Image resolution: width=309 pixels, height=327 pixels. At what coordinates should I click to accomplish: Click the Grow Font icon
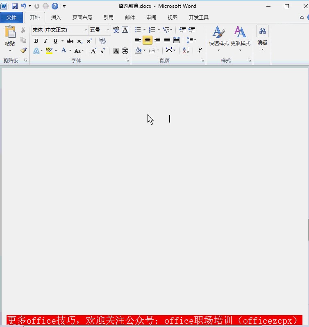pyautogui.click(x=93, y=51)
